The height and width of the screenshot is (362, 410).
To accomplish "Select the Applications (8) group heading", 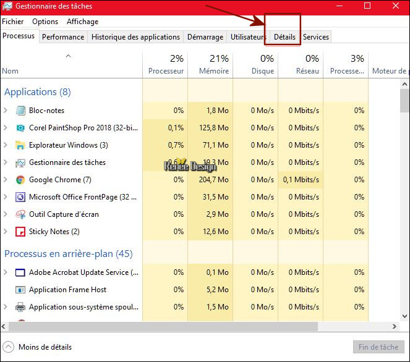I will (37, 92).
